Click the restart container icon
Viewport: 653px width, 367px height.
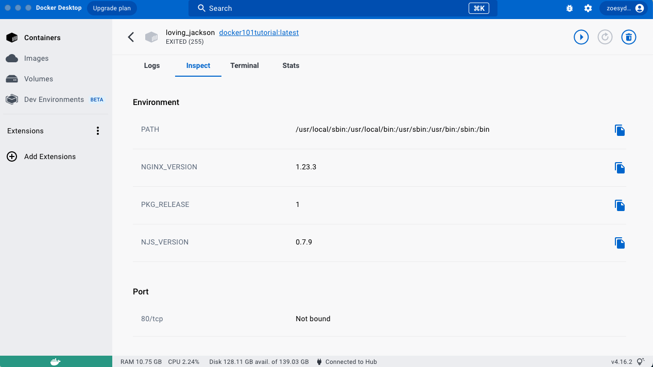tap(605, 37)
